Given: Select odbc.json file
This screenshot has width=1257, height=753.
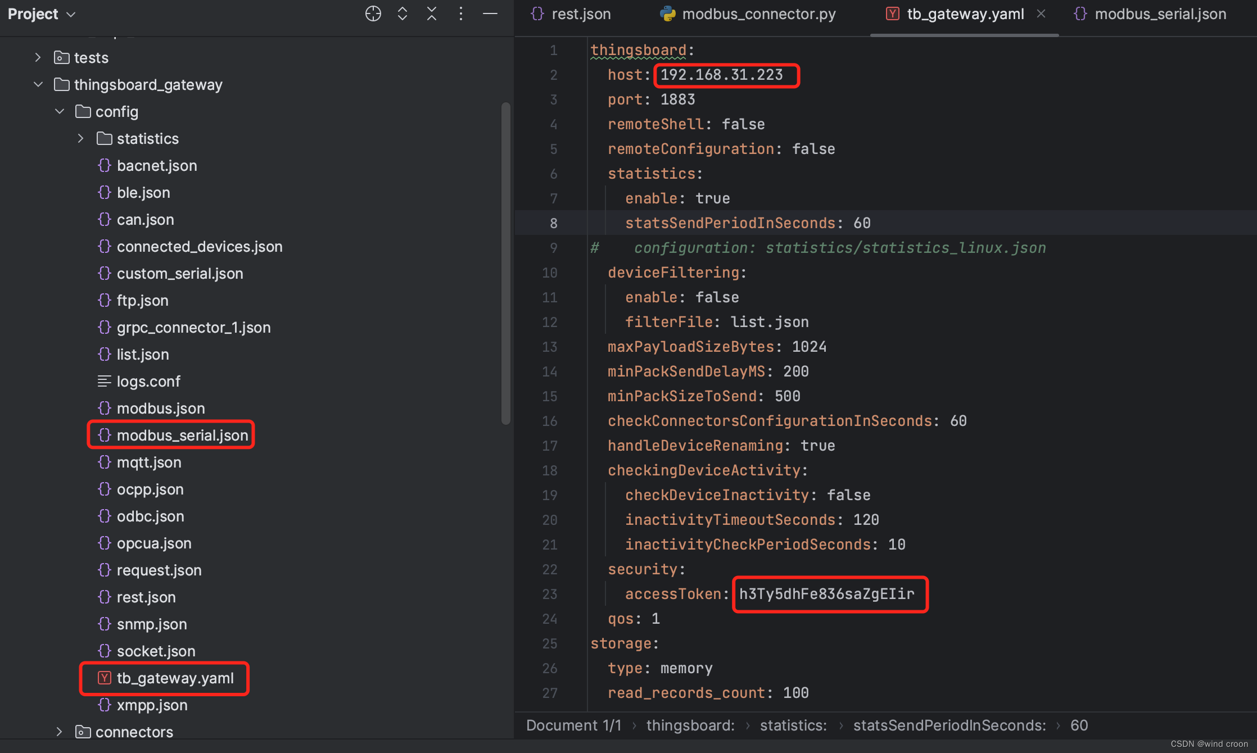Looking at the screenshot, I should [150, 516].
